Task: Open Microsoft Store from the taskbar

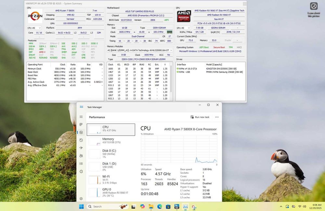Action: 168,207
